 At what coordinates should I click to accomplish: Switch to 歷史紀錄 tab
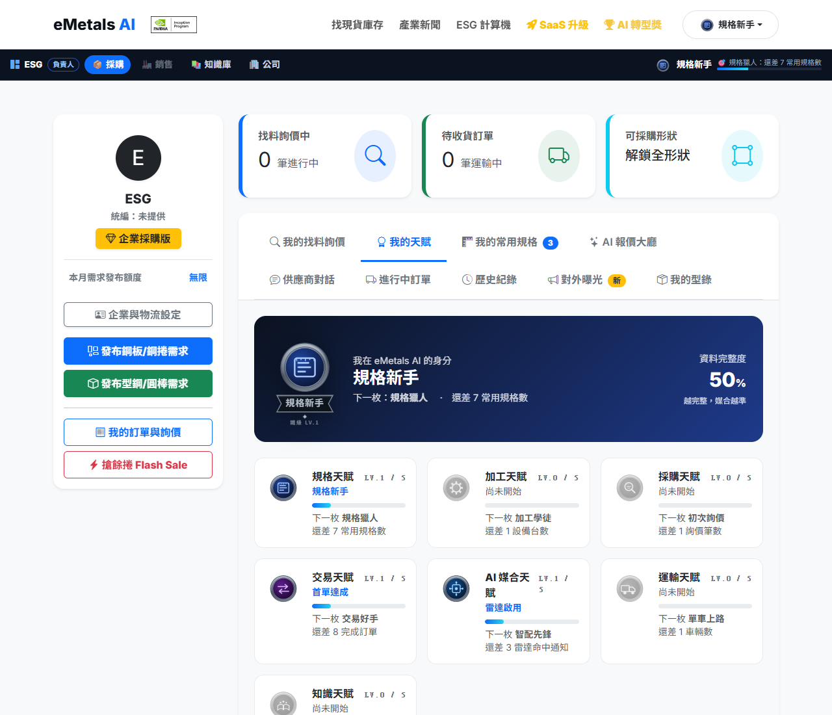pos(489,279)
